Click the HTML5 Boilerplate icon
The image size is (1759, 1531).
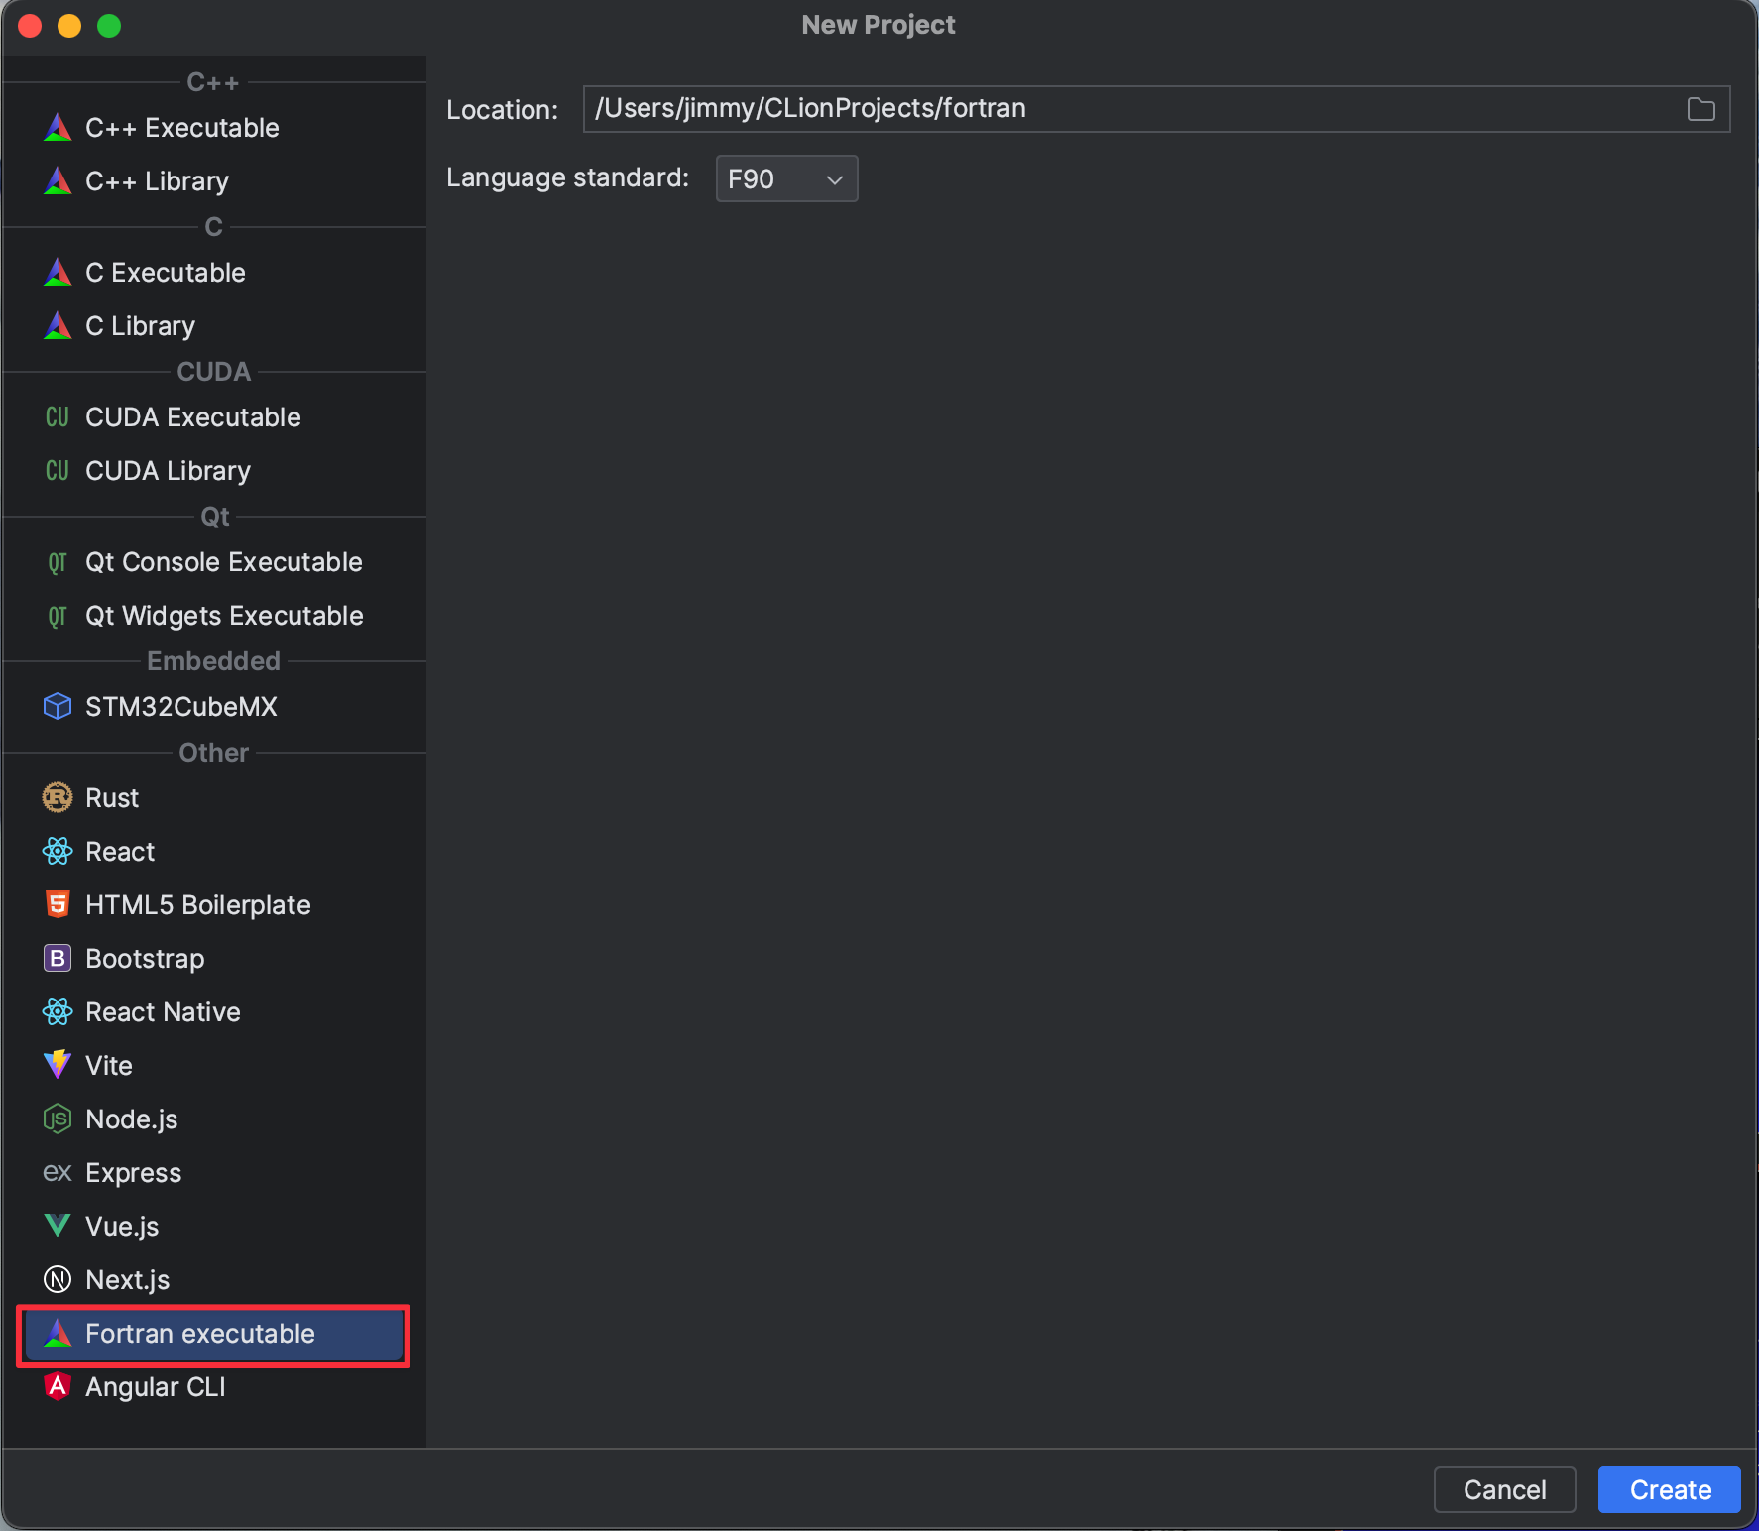(x=58, y=904)
